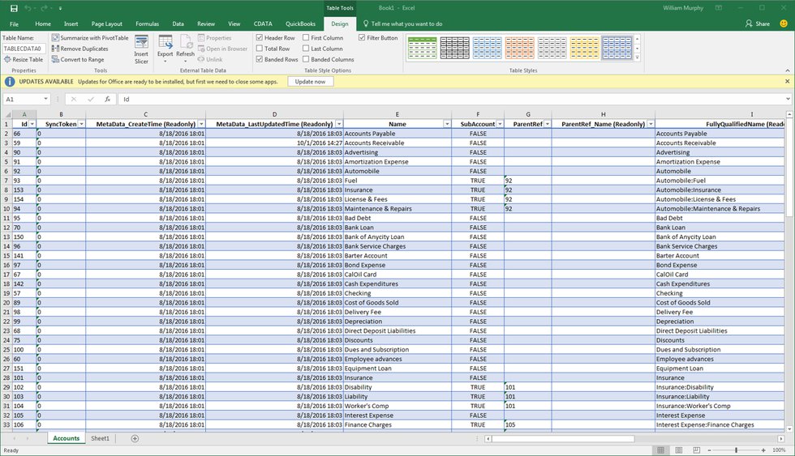Screen dimensions: 795x456
Task: Enable the Total Row checkbox
Action: (260, 49)
